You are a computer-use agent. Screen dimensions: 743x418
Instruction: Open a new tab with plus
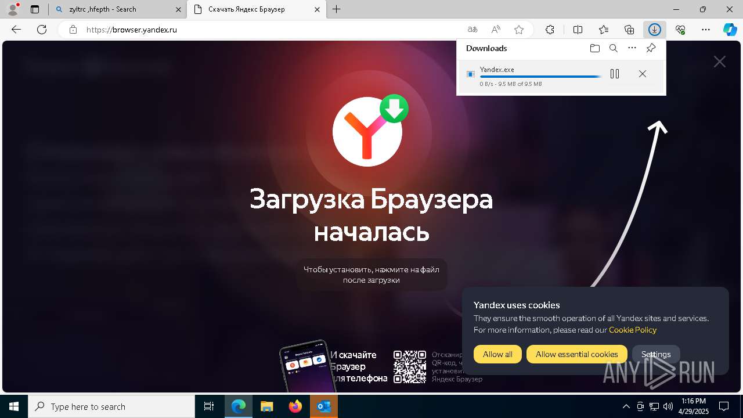tap(337, 9)
